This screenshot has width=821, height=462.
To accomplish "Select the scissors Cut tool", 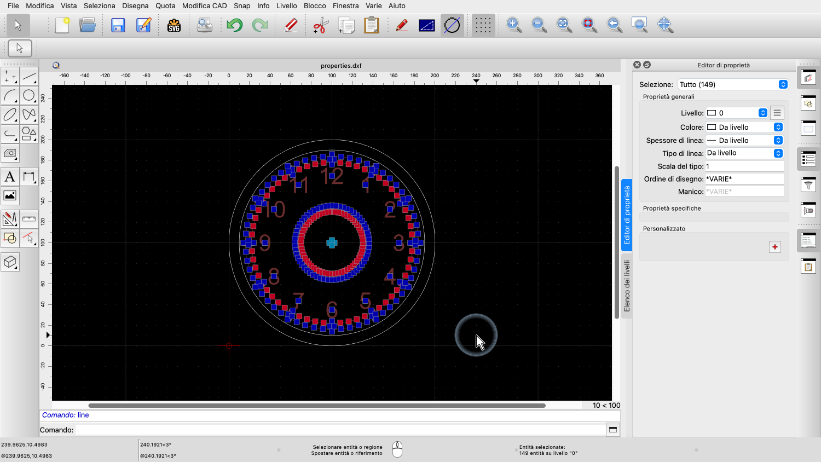I will pos(321,25).
